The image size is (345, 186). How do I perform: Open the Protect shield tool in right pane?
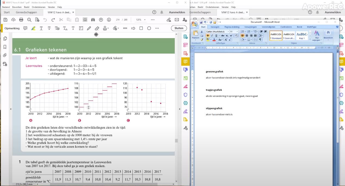tap(185, 95)
